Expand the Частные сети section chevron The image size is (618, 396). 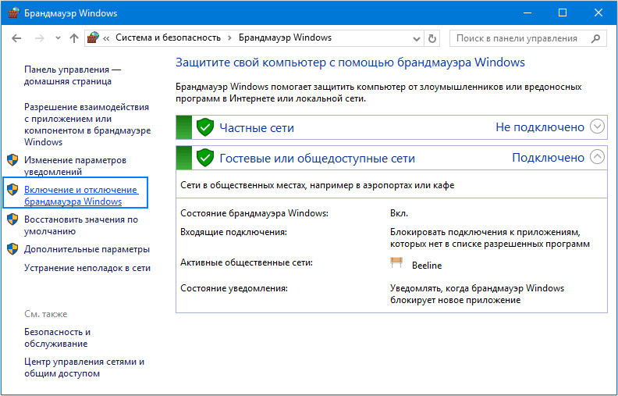pyautogui.click(x=598, y=127)
